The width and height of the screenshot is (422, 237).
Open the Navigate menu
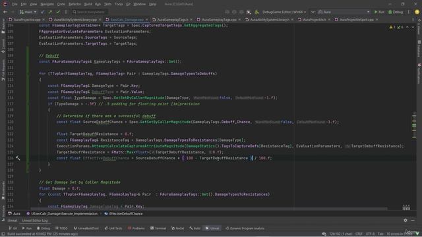click(47, 4)
